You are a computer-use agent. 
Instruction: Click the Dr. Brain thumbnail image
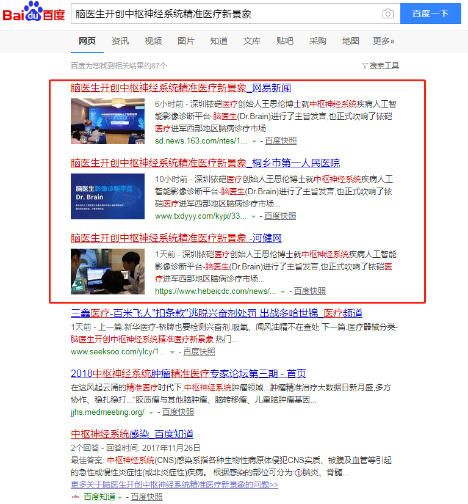(107, 196)
